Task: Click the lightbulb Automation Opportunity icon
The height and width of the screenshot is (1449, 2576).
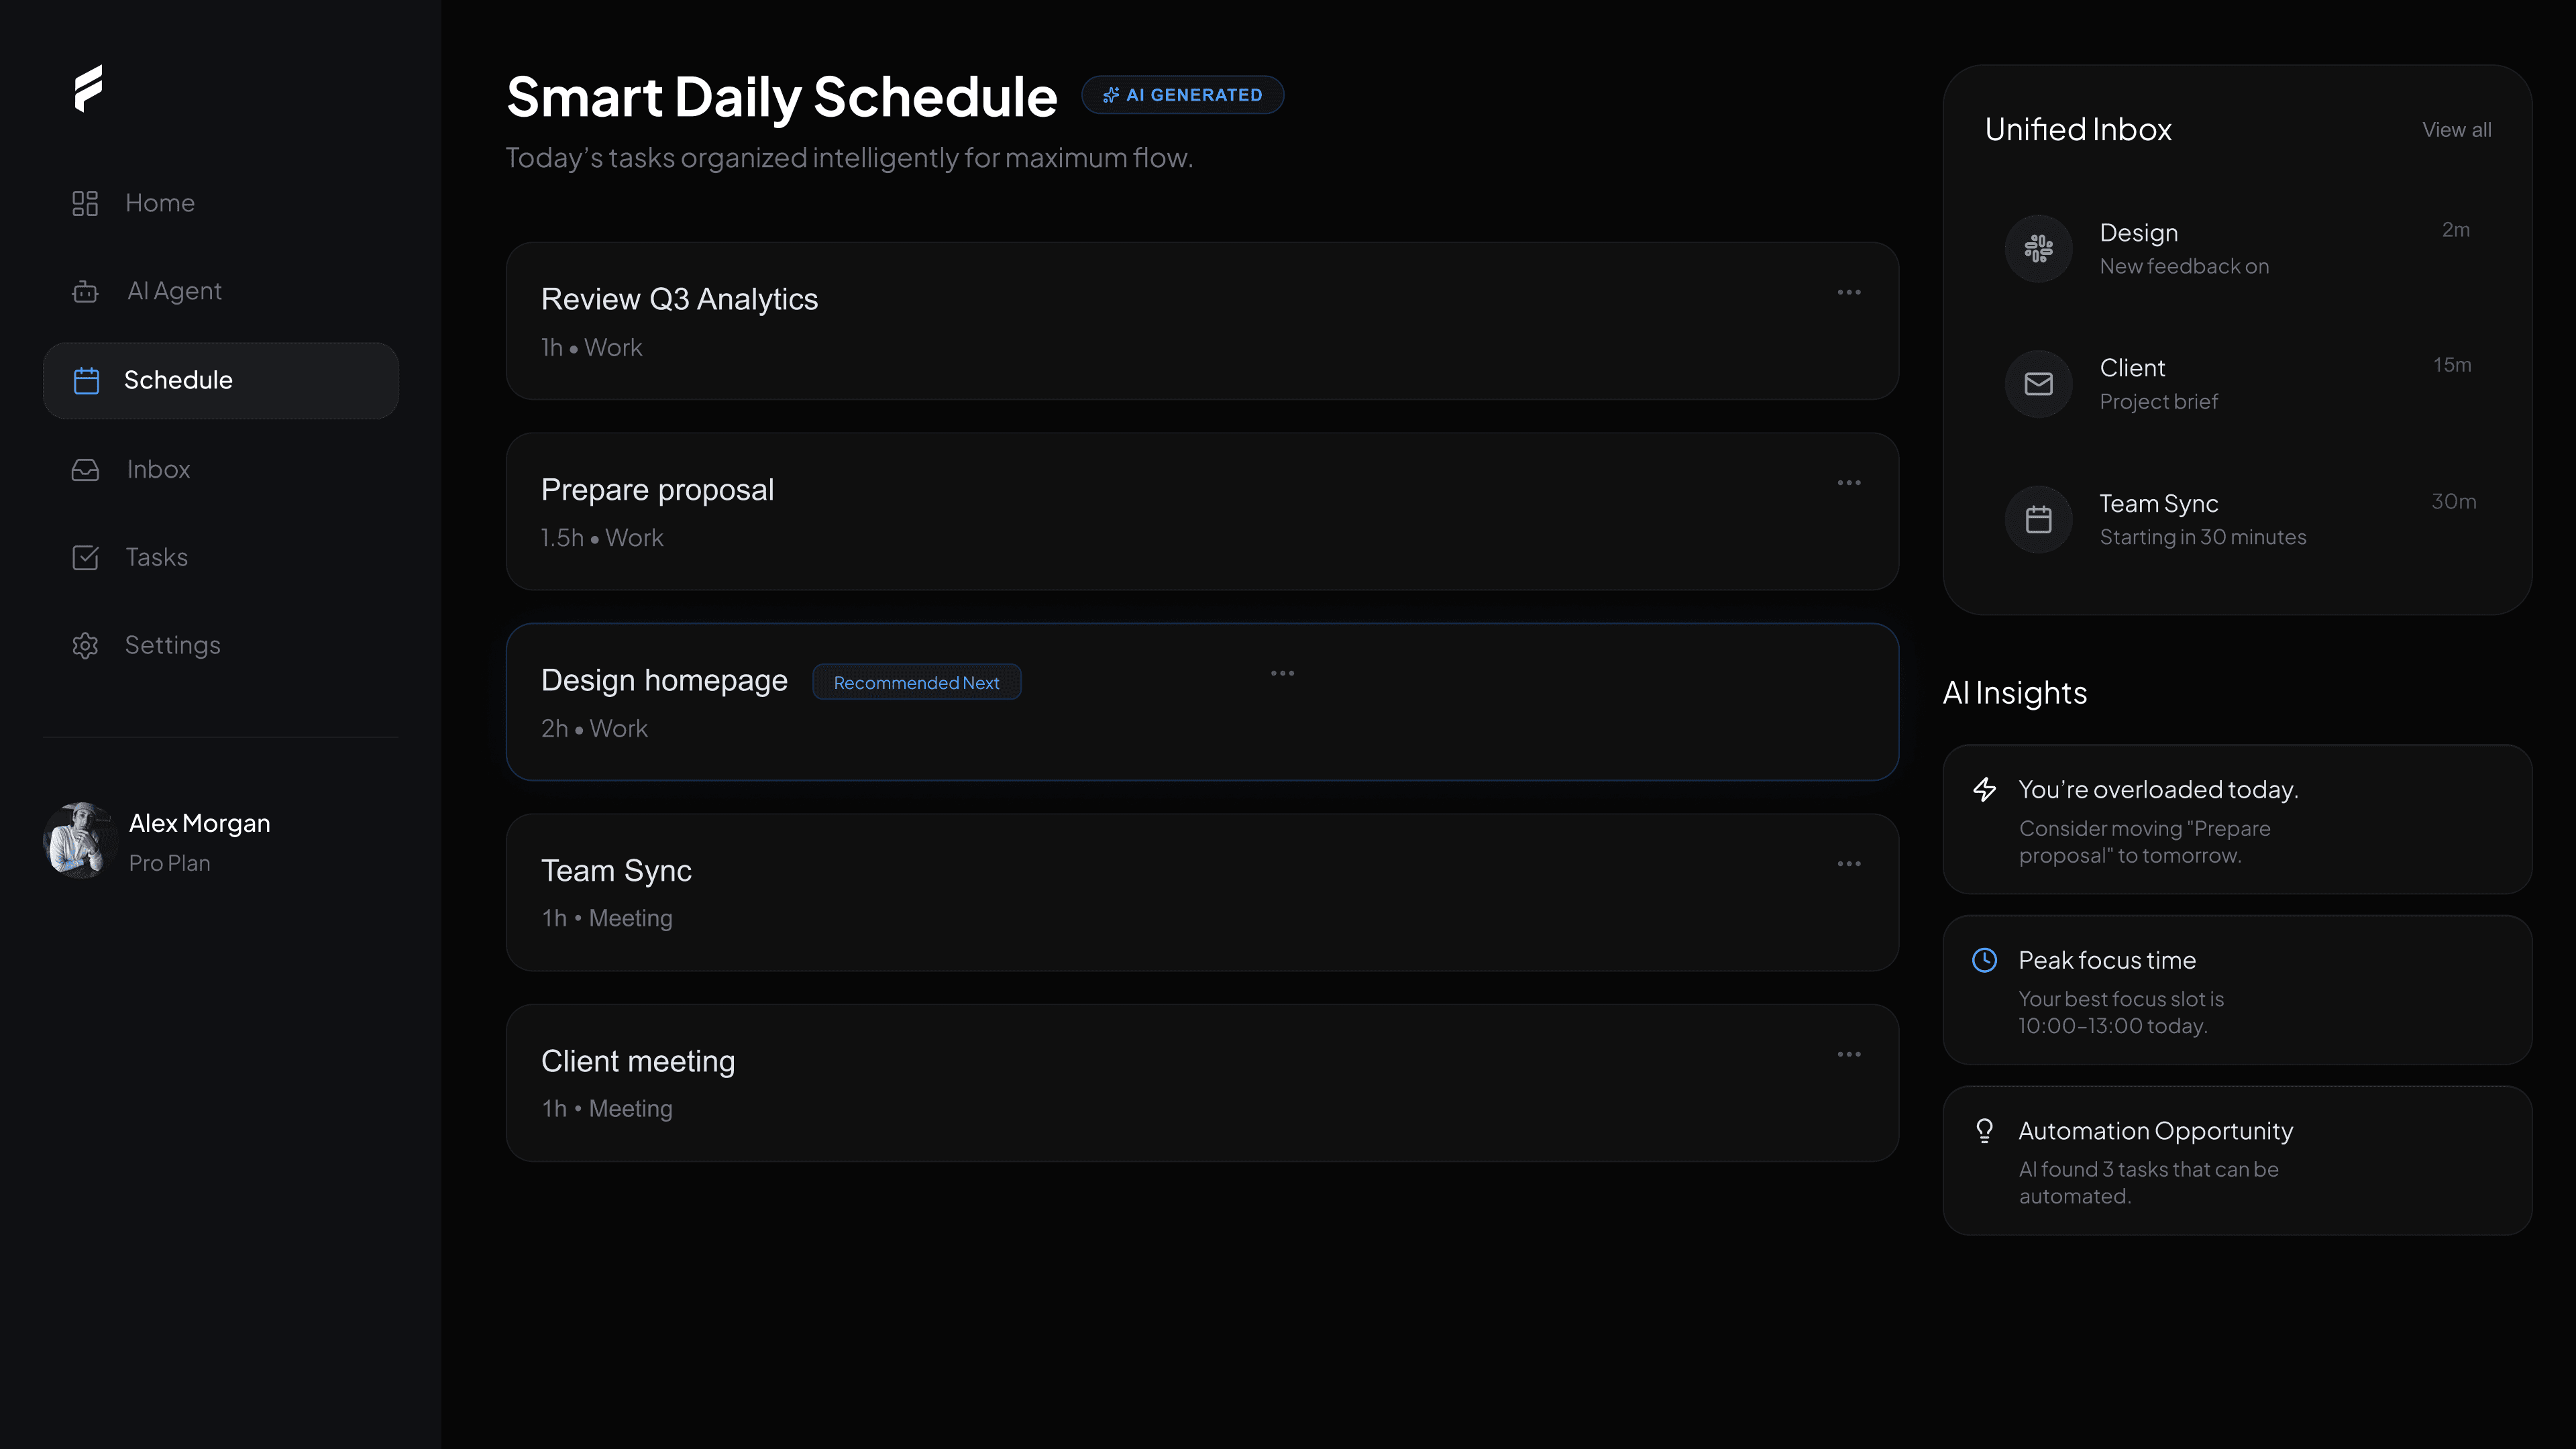Action: pyautogui.click(x=1984, y=1131)
